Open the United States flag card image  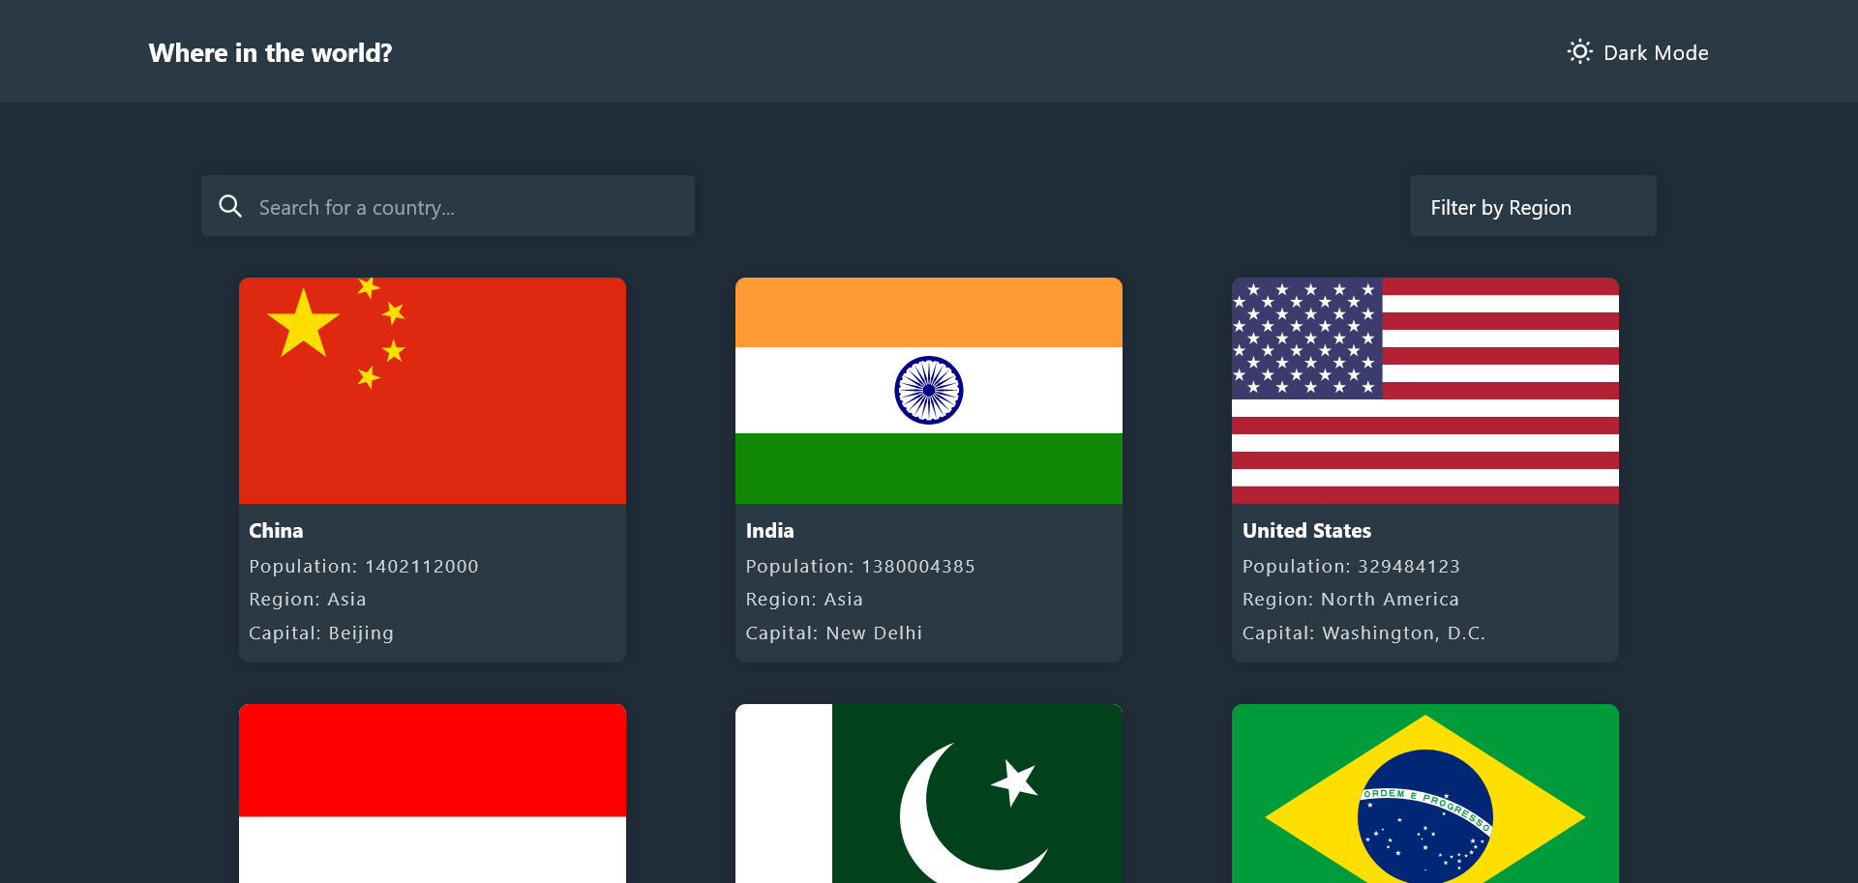point(1425,391)
